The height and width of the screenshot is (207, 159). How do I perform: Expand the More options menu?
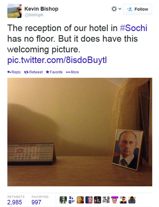coord(72,72)
